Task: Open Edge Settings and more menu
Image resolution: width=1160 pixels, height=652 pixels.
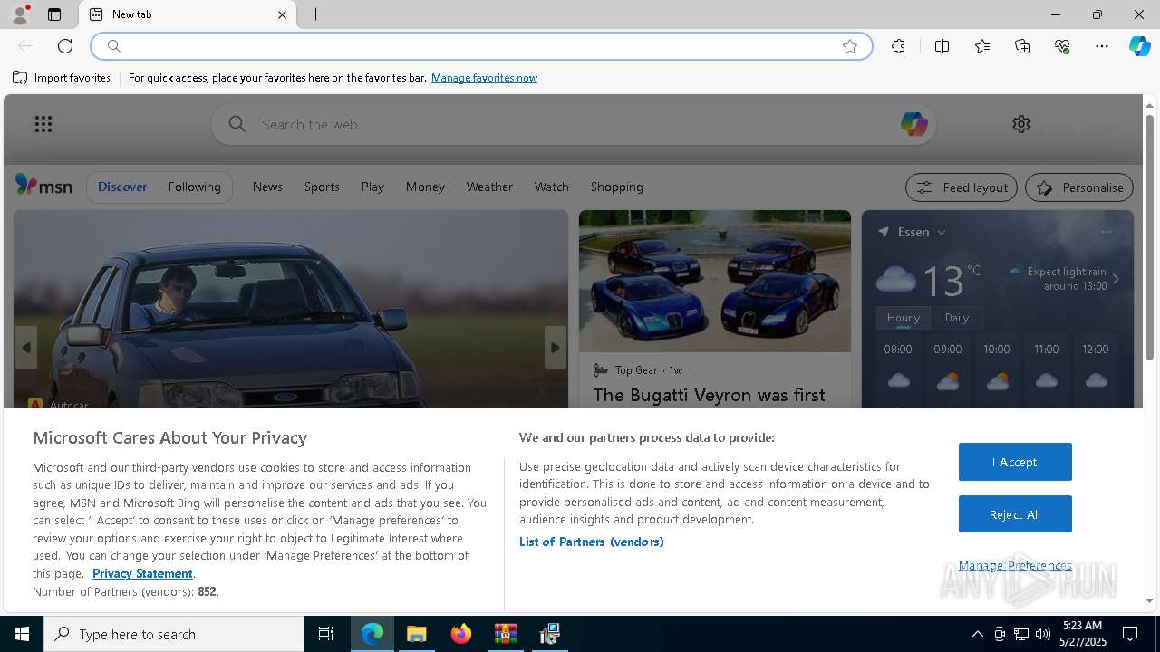Action: point(1102,46)
